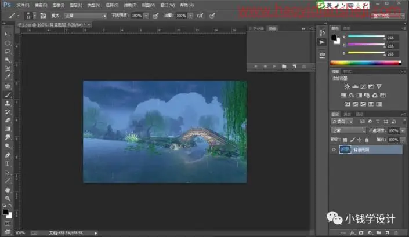
Task: Pick a color from spectrum bar
Action: pyautogui.click(x=365, y=63)
